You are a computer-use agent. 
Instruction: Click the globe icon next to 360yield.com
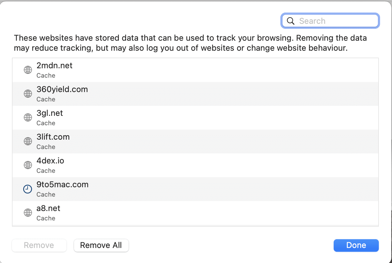(28, 94)
